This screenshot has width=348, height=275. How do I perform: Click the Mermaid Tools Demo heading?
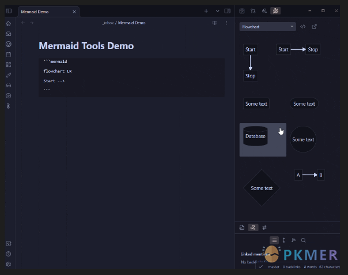coord(86,46)
